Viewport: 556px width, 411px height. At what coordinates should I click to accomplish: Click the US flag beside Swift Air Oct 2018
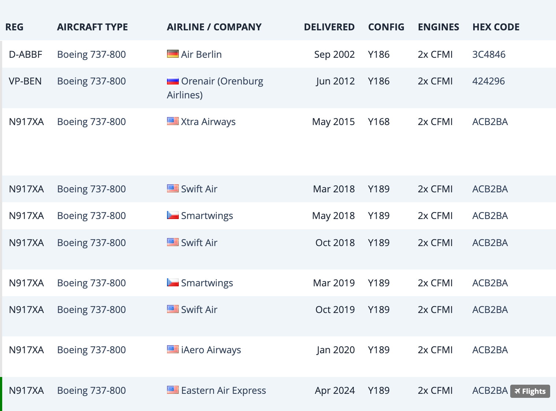[x=173, y=242]
